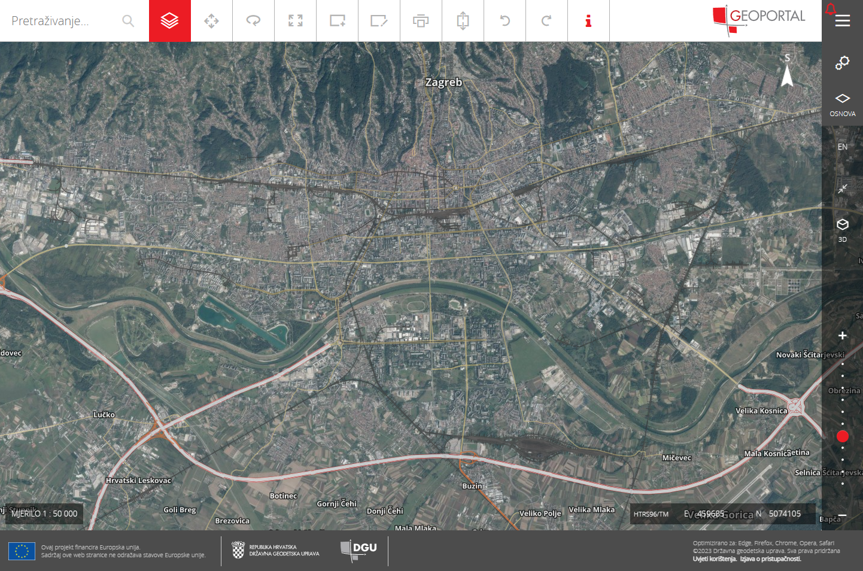Open the HTRS96/TM coordinate system selector
The height and width of the screenshot is (571, 863).
coord(651,514)
